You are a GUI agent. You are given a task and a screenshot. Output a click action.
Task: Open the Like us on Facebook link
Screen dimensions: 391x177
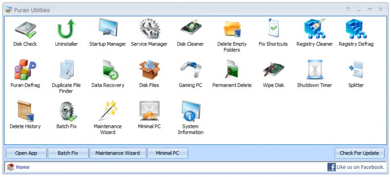pyautogui.click(x=360, y=167)
